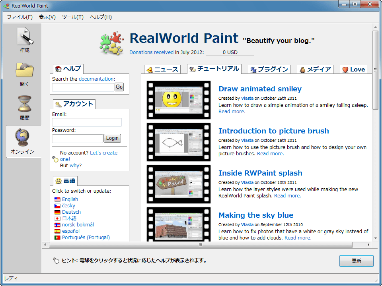Viewport: 382px width, 286px height.
Task: Switch language to 日本語
Action: (69, 218)
